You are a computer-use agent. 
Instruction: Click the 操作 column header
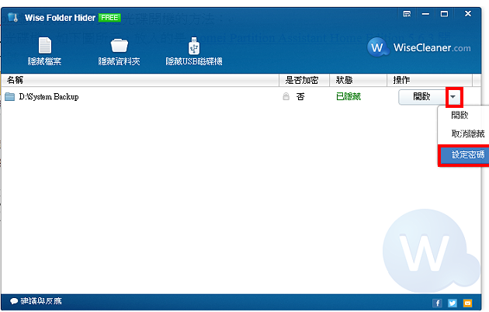[x=430, y=80]
